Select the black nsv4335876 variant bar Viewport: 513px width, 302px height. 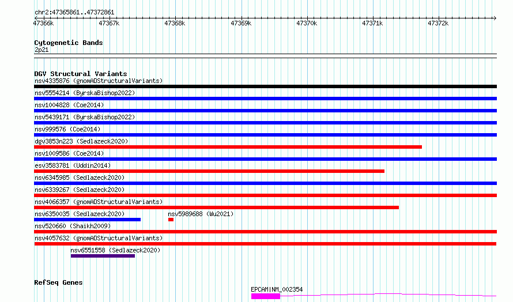(x=265, y=86)
